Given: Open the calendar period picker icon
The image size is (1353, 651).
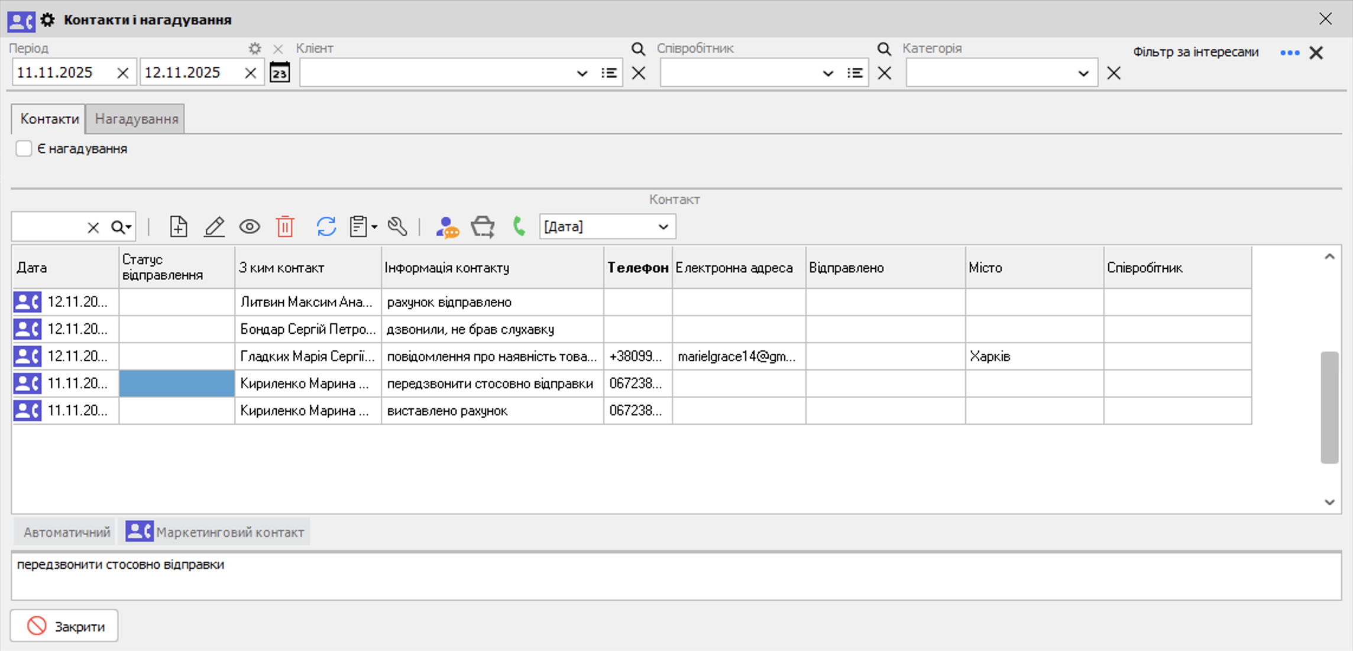Looking at the screenshot, I should 280,73.
